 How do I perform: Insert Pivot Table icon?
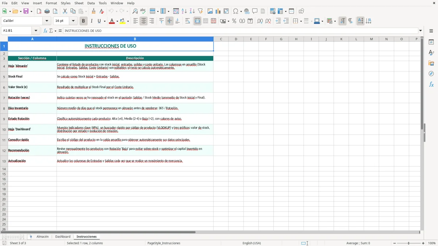pyautogui.click(x=226, y=11)
